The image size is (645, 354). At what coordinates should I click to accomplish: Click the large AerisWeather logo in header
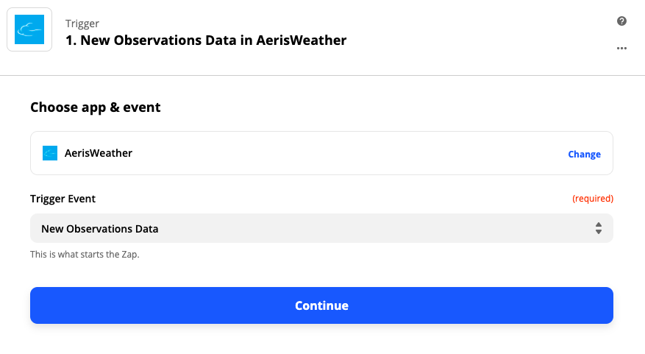(29, 29)
